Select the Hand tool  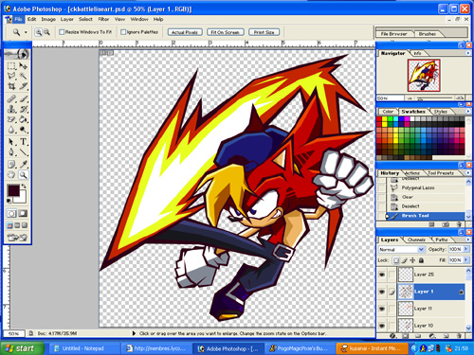11,174
